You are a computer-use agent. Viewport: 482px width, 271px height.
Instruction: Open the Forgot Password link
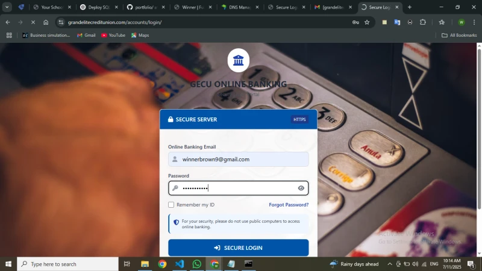pos(289,205)
